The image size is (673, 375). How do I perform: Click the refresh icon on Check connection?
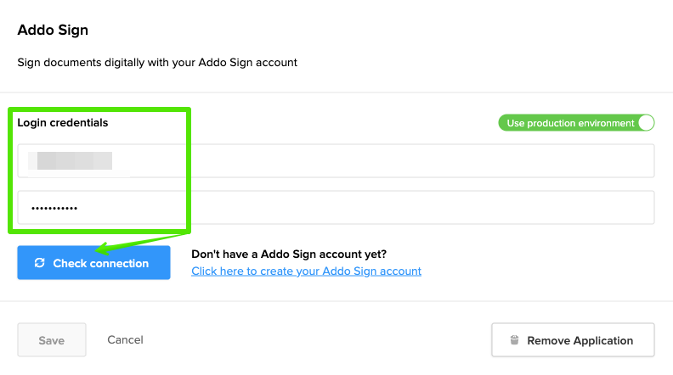click(39, 263)
